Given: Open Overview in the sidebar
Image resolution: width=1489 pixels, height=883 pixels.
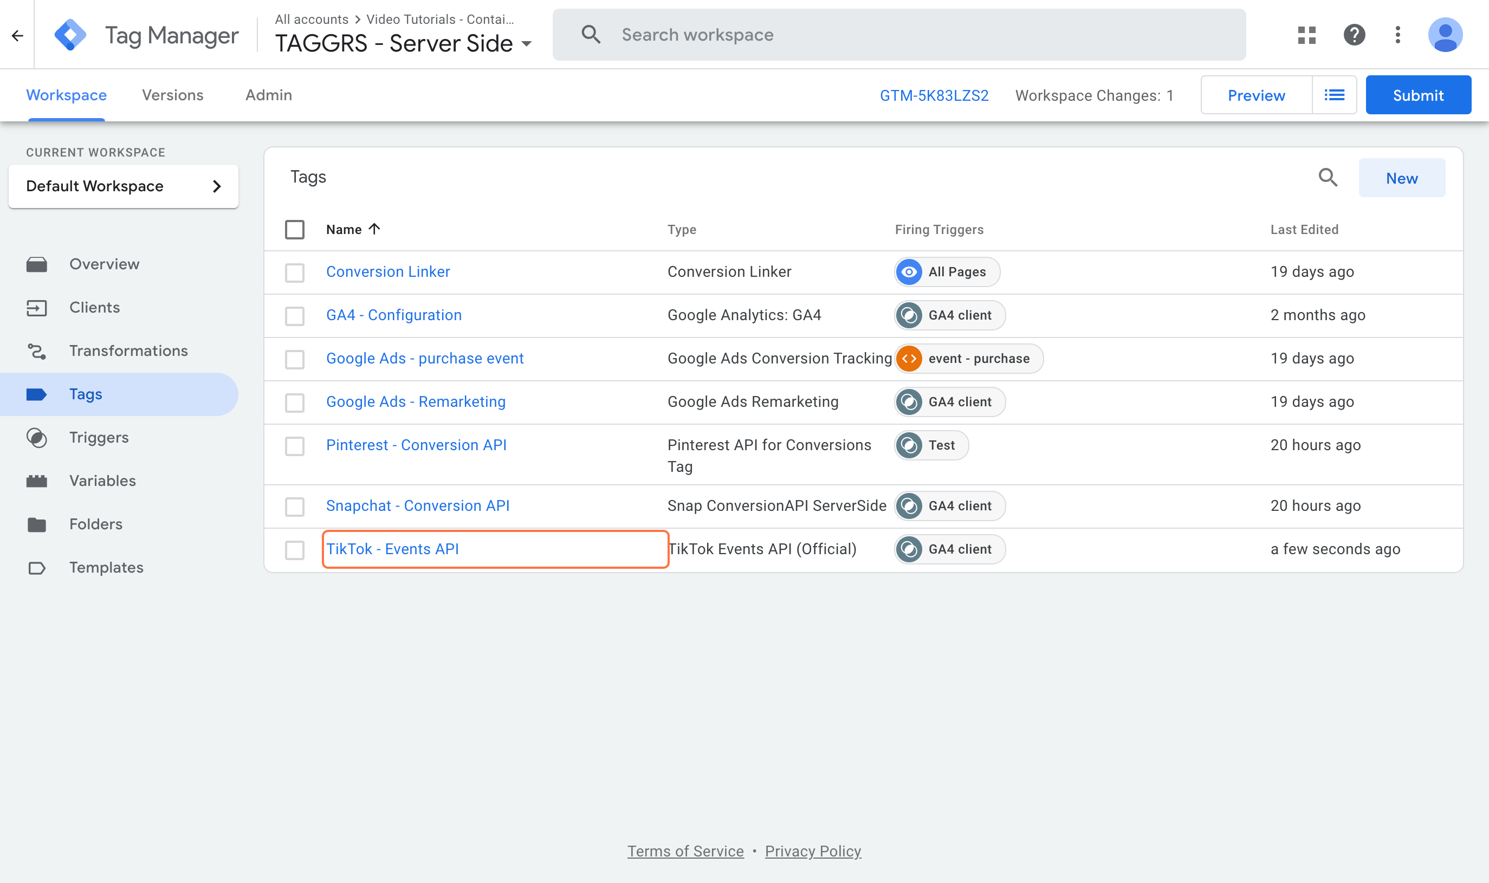Looking at the screenshot, I should click(x=104, y=264).
